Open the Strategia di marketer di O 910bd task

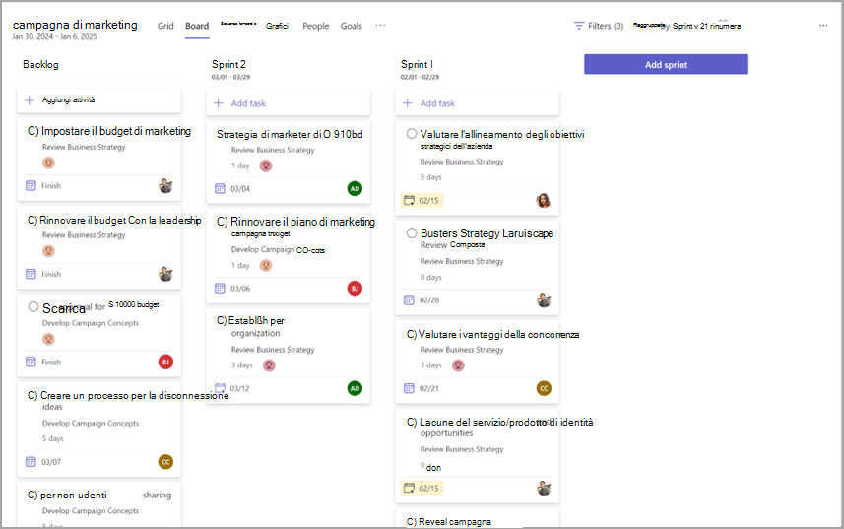click(290, 134)
